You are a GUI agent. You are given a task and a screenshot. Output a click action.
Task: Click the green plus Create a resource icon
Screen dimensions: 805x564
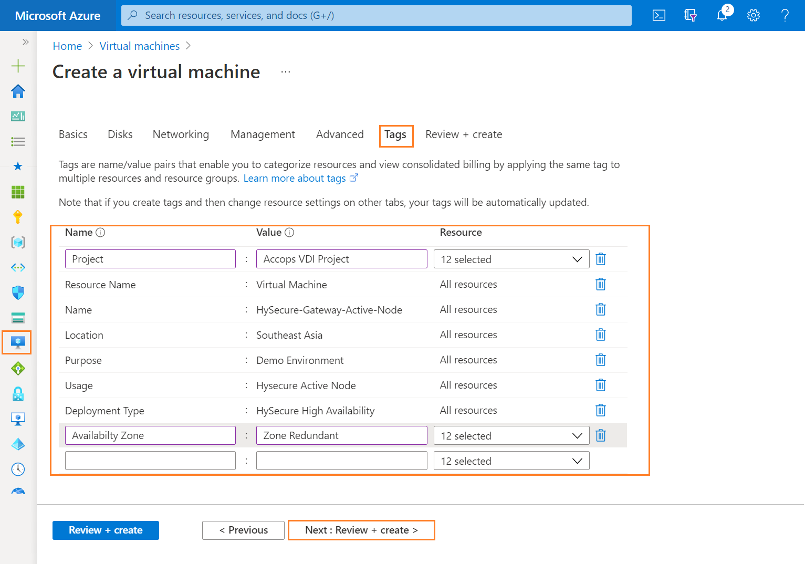click(18, 66)
